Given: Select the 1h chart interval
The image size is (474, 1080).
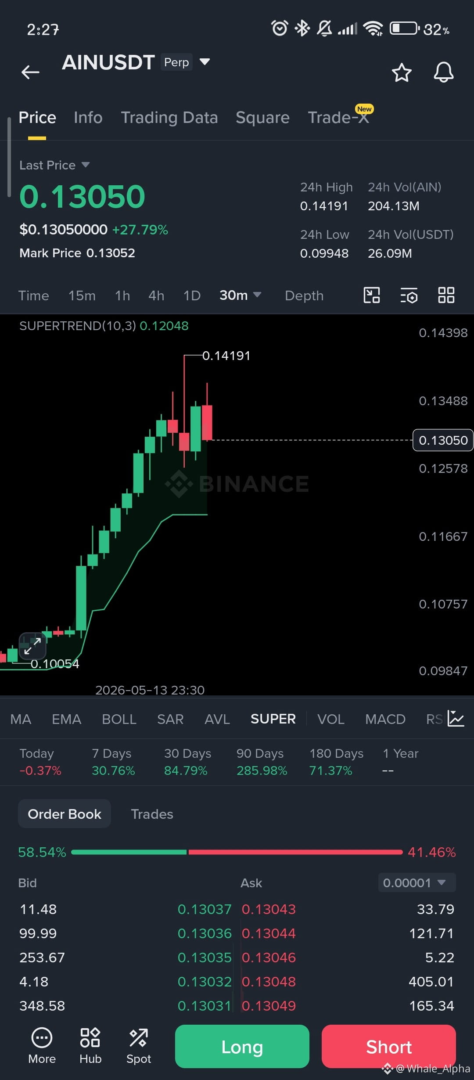Looking at the screenshot, I should tap(122, 295).
